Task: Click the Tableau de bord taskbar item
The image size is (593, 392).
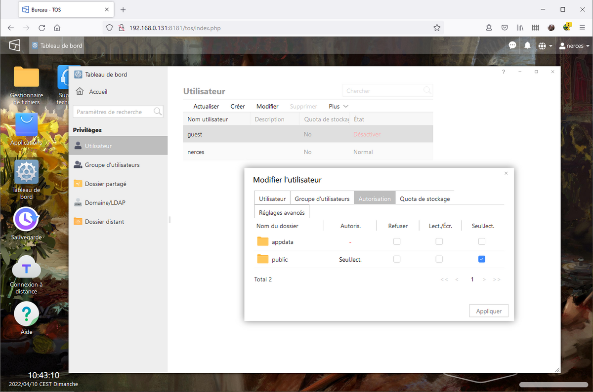Action: pyautogui.click(x=56, y=45)
